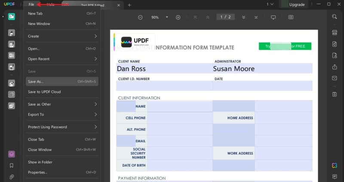Expand Save as Other submenu
This screenshot has width=344, height=182.
click(x=62, y=104)
